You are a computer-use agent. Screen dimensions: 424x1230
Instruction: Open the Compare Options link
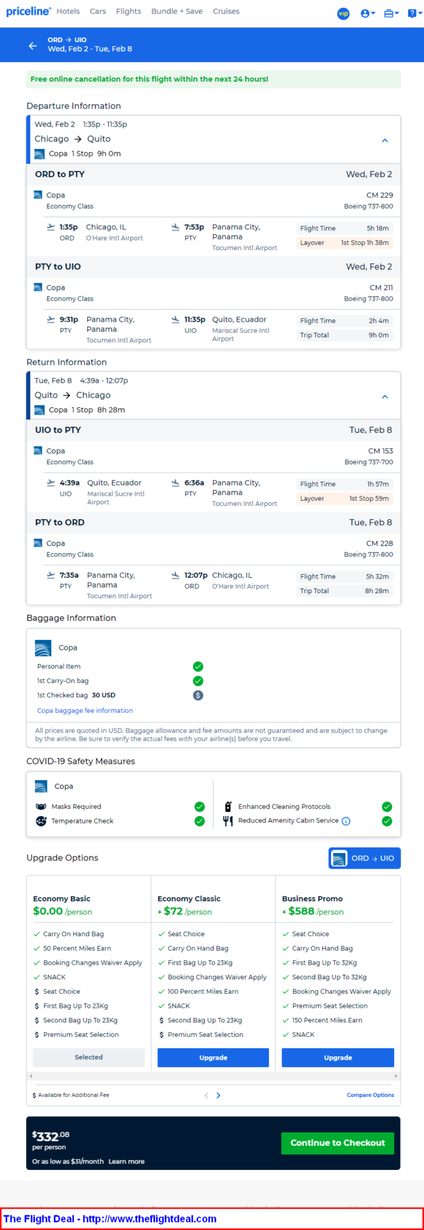[370, 1095]
